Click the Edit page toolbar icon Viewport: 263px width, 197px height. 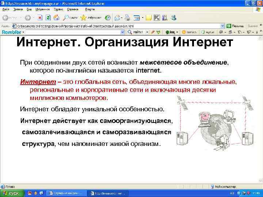137,18
